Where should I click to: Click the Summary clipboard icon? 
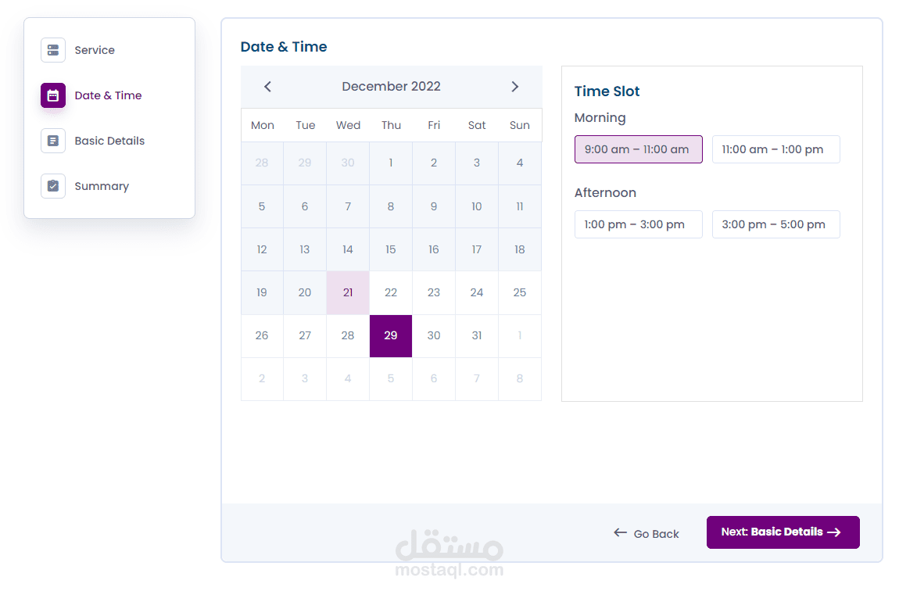coord(53,186)
